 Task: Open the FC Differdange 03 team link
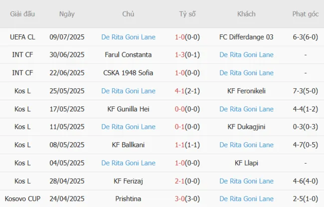point(246,36)
